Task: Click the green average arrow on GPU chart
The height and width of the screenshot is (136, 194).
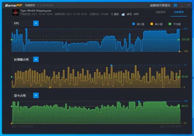Action: [x=179, y=106]
